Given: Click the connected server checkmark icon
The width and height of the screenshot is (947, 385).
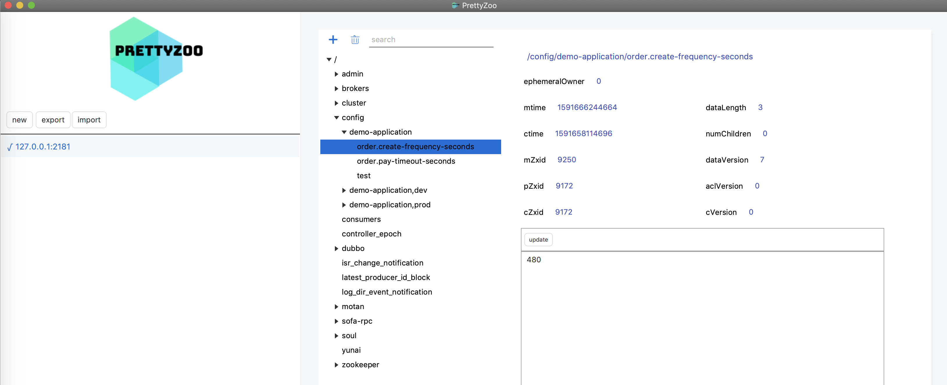Looking at the screenshot, I should tap(10, 146).
